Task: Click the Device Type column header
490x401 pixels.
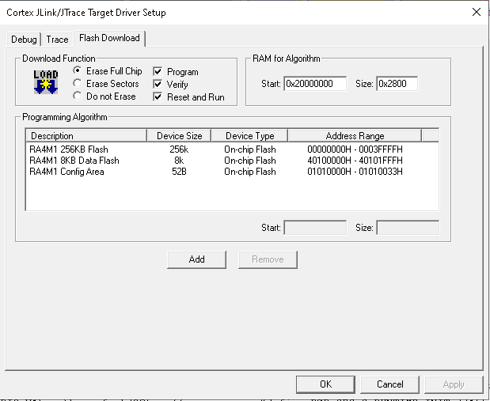Action: [249, 136]
